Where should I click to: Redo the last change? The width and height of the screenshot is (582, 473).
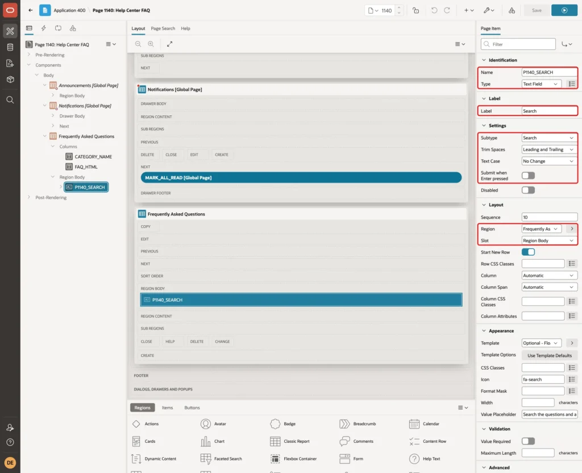(x=447, y=10)
